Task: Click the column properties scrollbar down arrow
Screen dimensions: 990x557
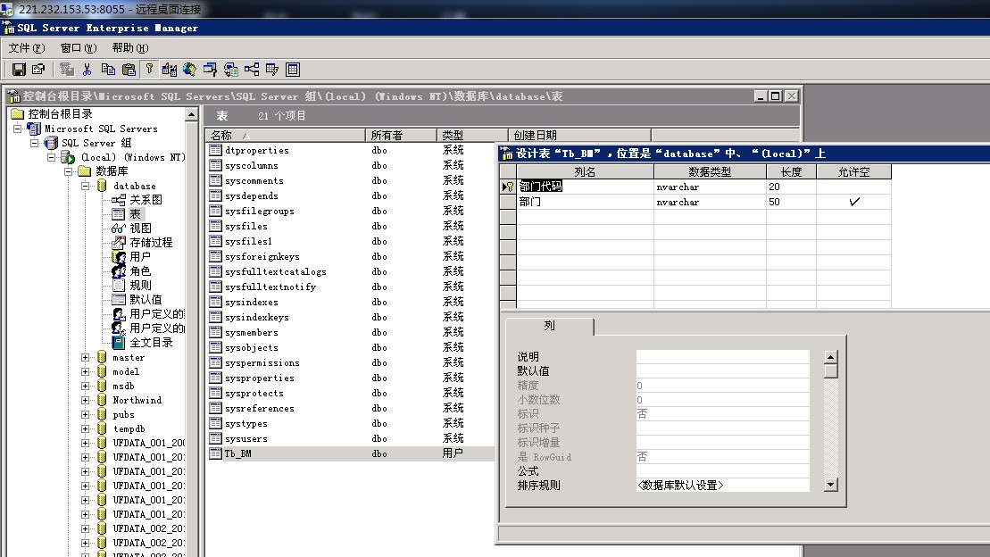Action: pyautogui.click(x=831, y=485)
